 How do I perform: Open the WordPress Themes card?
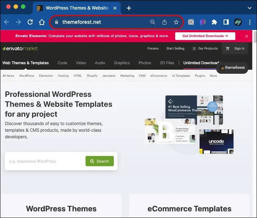(61, 206)
